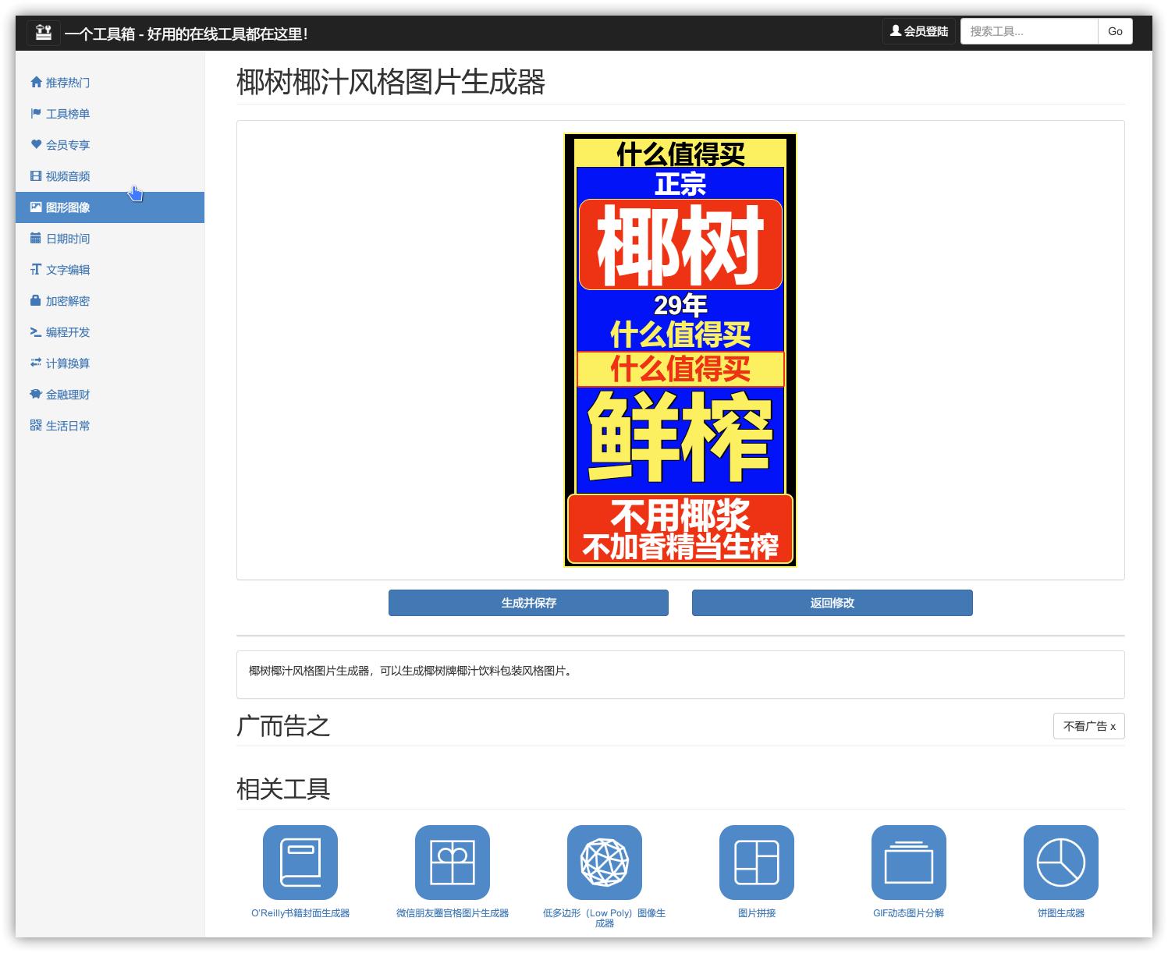Viewport: 1168px width, 953px height.
Task: Click the calendar icon beside 日期时间
Action: [x=35, y=238]
